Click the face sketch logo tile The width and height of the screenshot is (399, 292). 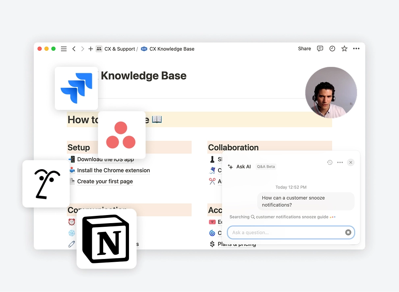46,184
